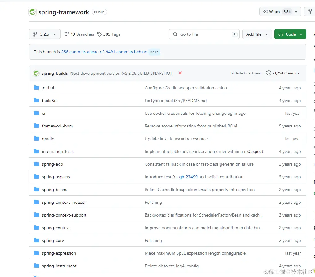Open the framework-bom folder
This screenshot has height=277, width=315.
pos(57,126)
